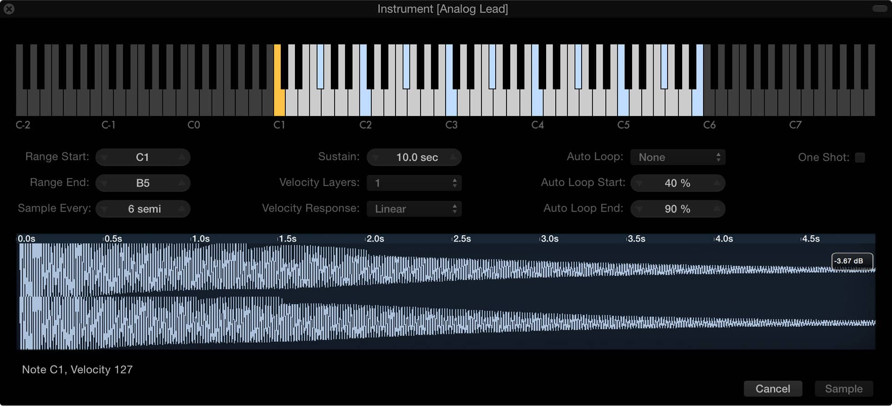Click the 6 semi value field
Image resolution: width=892 pixels, height=406 pixels.
[143, 209]
